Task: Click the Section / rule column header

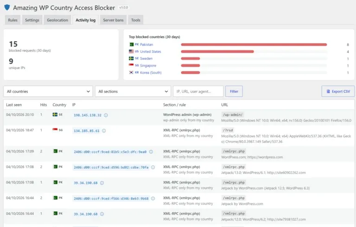Action: (x=174, y=105)
